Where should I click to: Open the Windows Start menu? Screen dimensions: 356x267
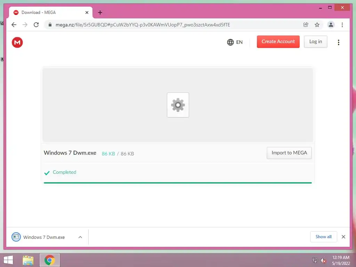click(8, 260)
